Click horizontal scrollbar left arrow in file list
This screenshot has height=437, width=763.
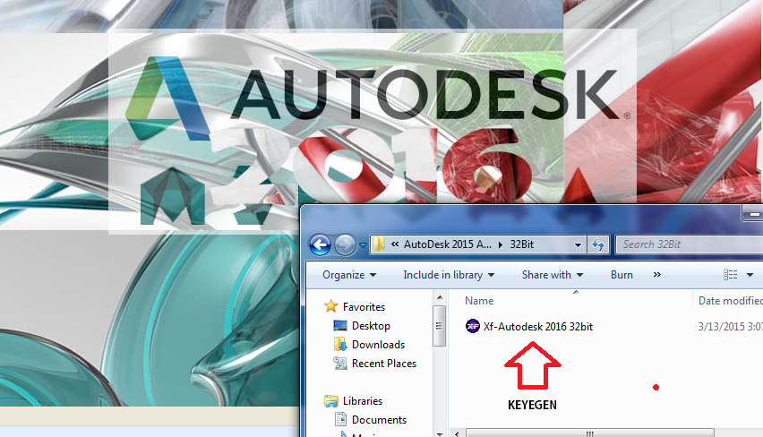(x=457, y=433)
